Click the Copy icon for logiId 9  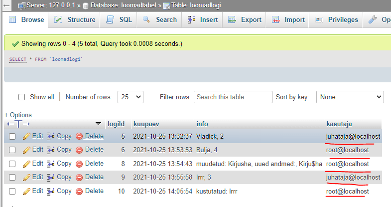pyautogui.click(x=51, y=177)
